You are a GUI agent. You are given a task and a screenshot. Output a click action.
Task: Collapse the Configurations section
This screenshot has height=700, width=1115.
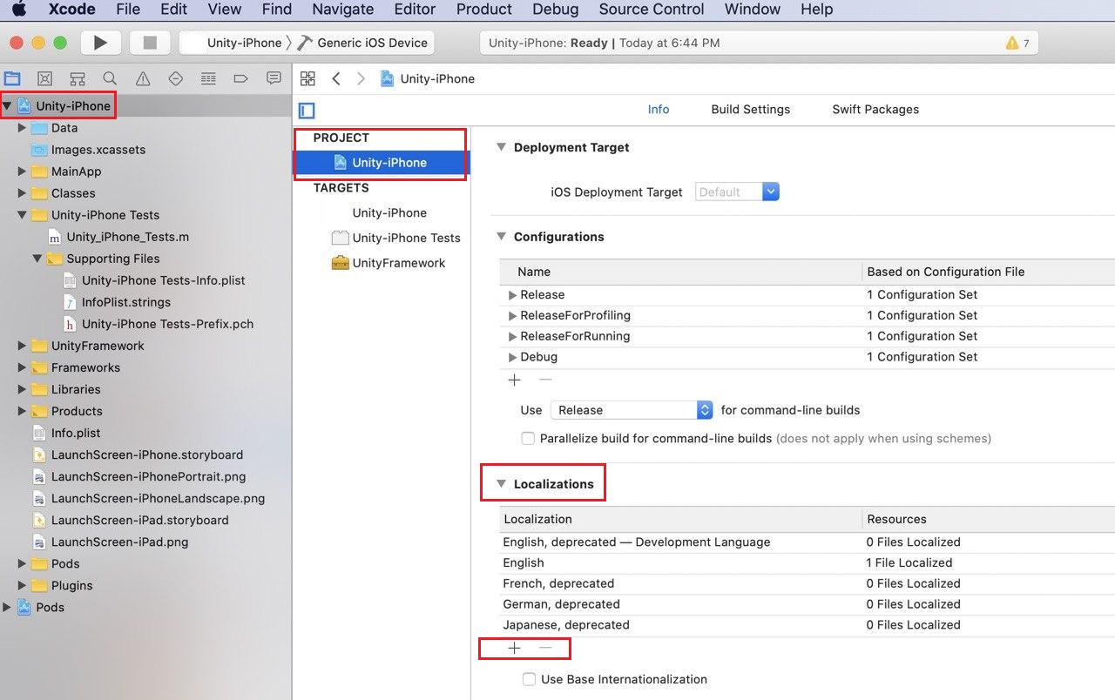click(x=501, y=236)
